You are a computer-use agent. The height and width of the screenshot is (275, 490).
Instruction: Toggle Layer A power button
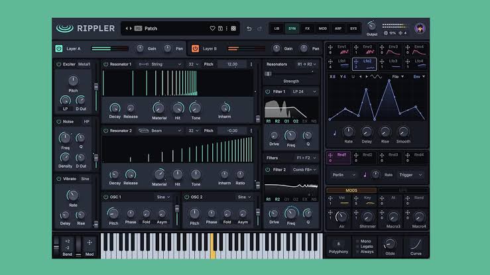(59, 48)
